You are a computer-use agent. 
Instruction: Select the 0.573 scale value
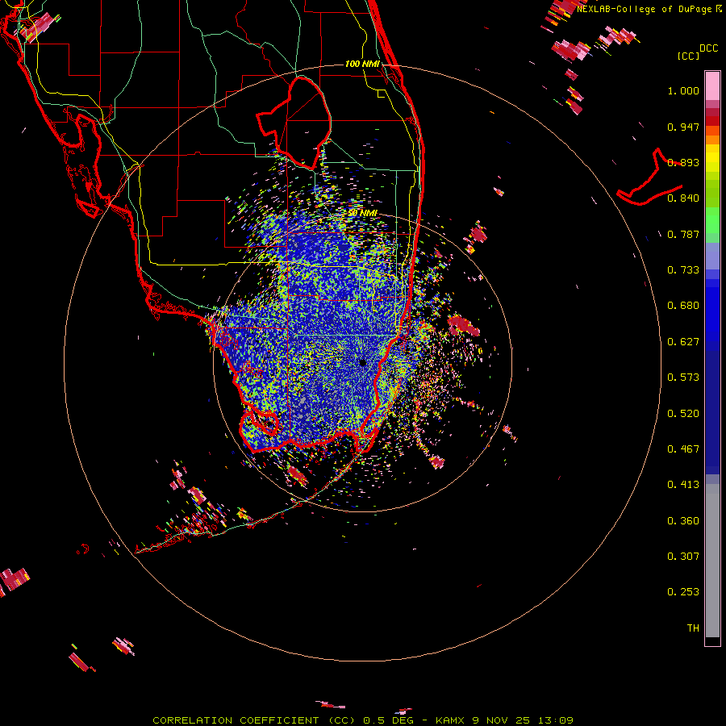[683, 378]
